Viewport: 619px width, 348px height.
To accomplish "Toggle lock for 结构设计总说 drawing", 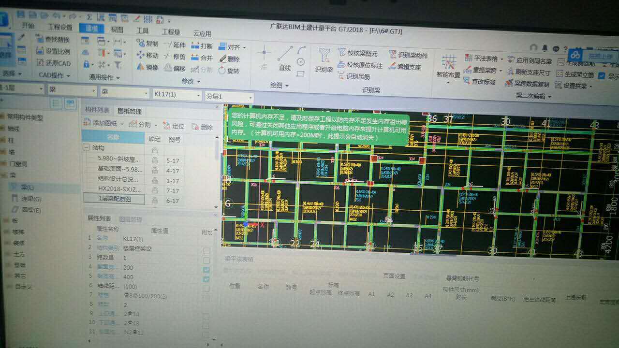I will pos(155,180).
